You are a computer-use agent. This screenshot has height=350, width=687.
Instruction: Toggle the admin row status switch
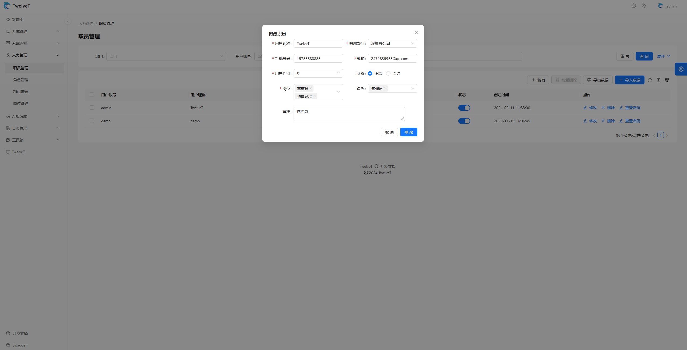[464, 108]
